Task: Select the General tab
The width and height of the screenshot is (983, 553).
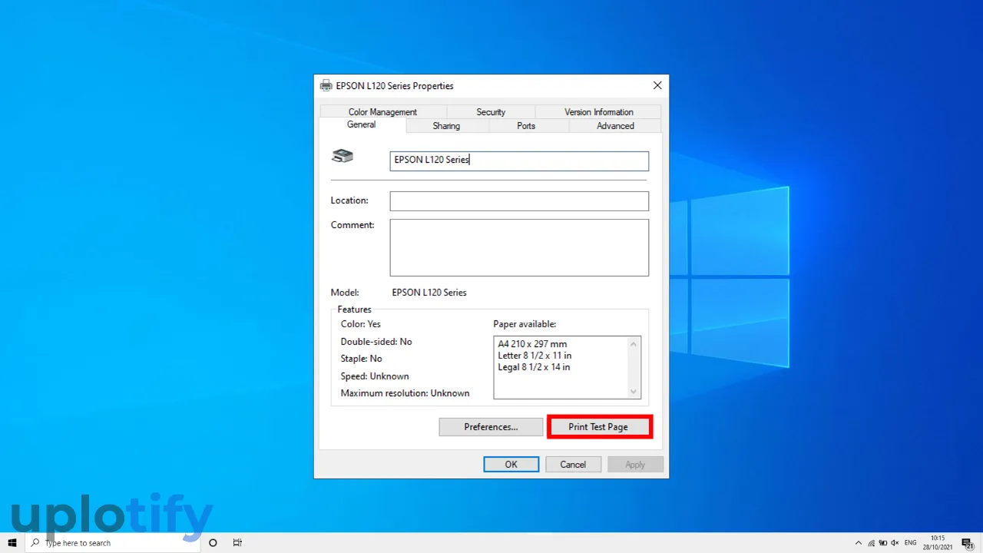Action: 362,124
